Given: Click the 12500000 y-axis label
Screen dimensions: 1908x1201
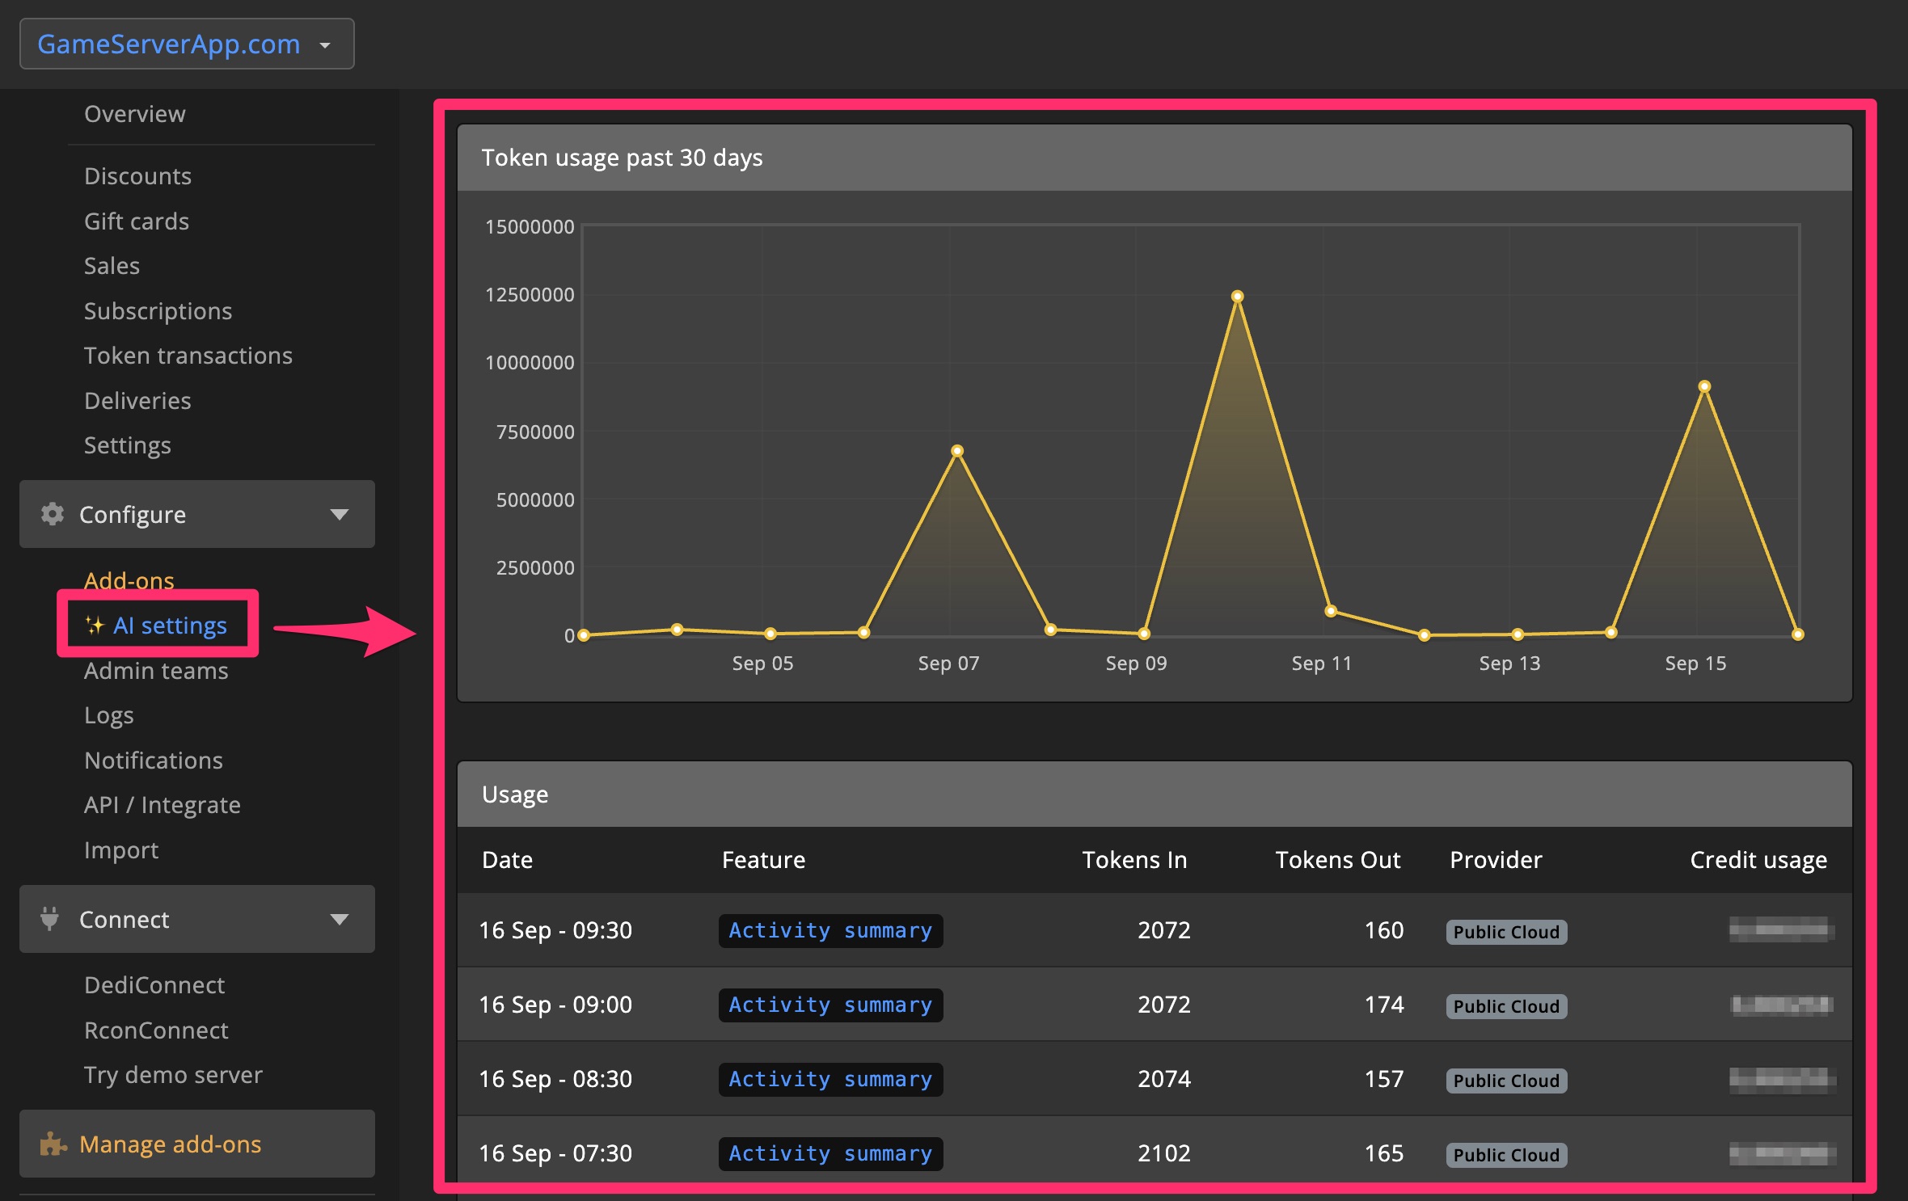Looking at the screenshot, I should (x=530, y=294).
